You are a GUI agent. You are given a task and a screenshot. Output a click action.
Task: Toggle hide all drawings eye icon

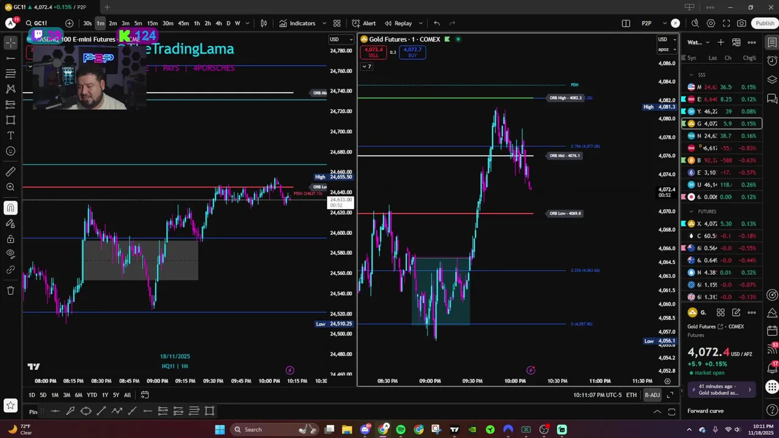pyautogui.click(x=10, y=254)
